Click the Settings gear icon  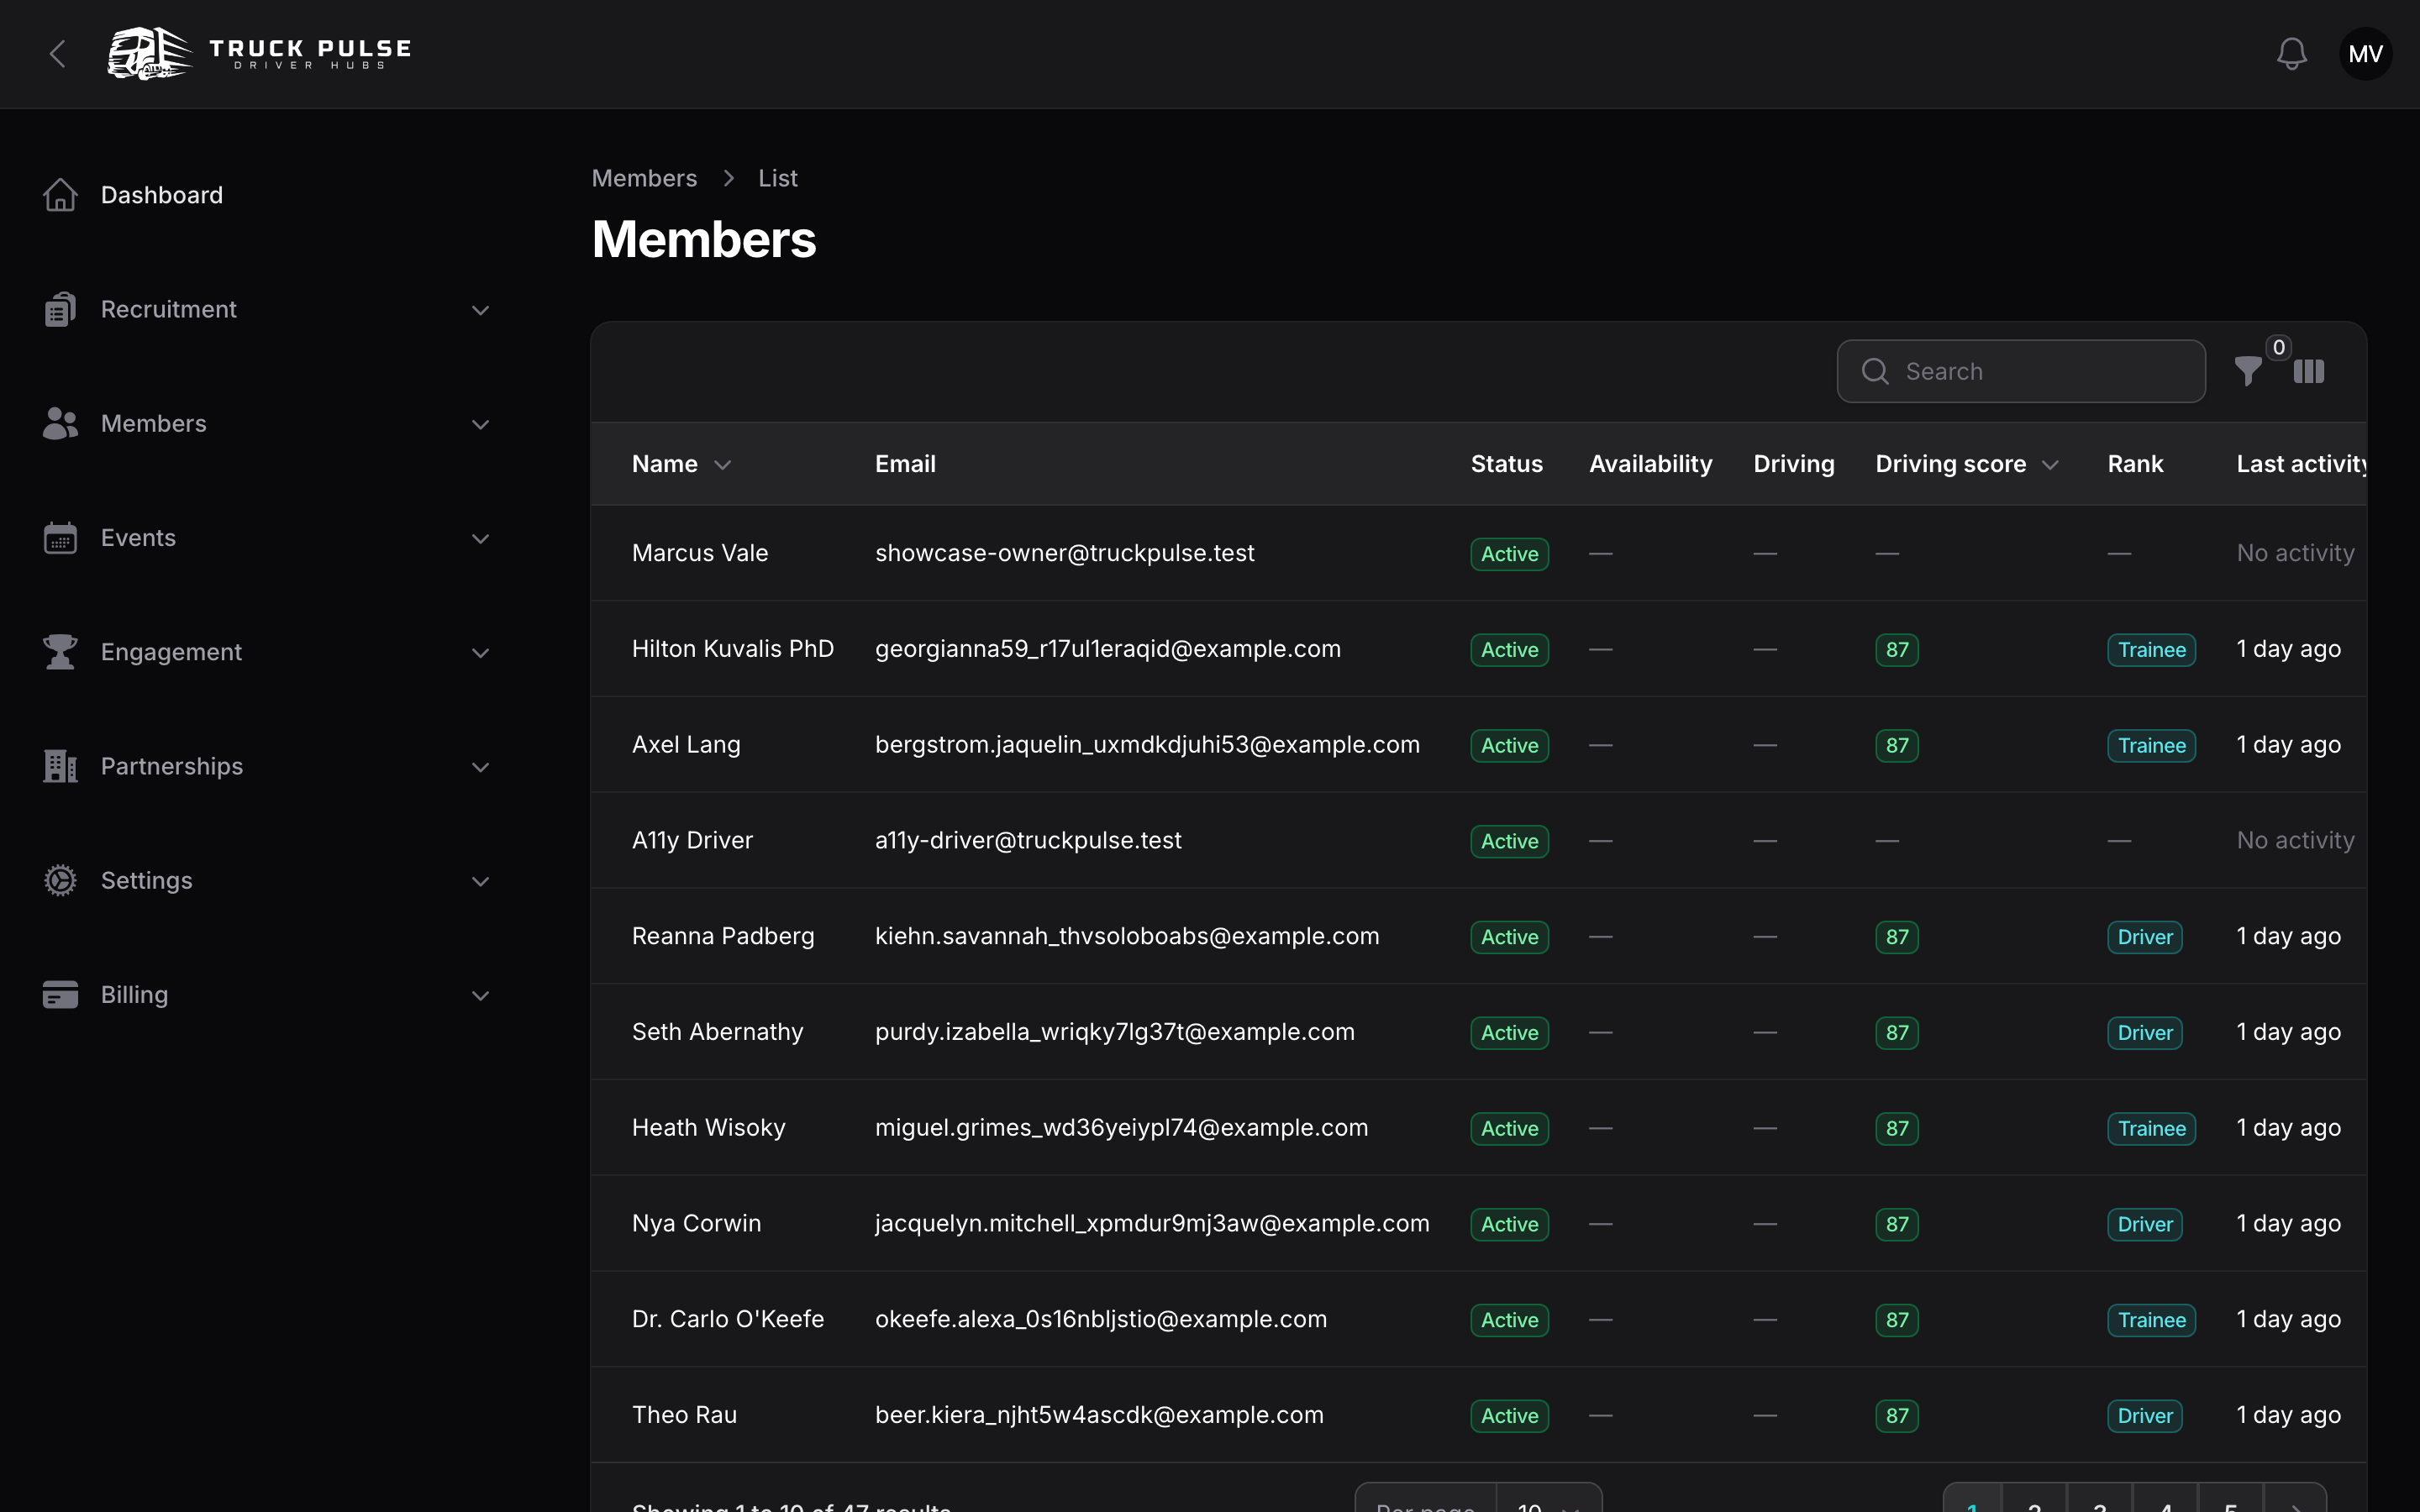[x=60, y=880]
